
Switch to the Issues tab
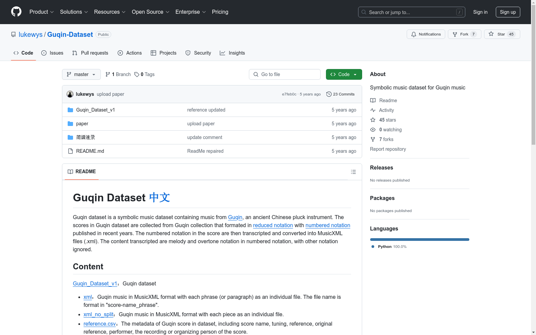coord(52,53)
